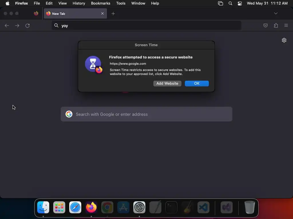
Task: Open Finder from the Dock
Action: [43, 207]
